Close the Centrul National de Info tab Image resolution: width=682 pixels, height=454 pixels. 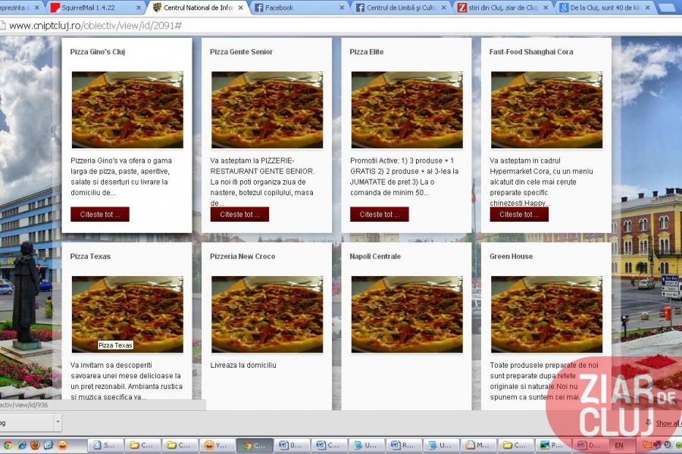tap(240, 8)
